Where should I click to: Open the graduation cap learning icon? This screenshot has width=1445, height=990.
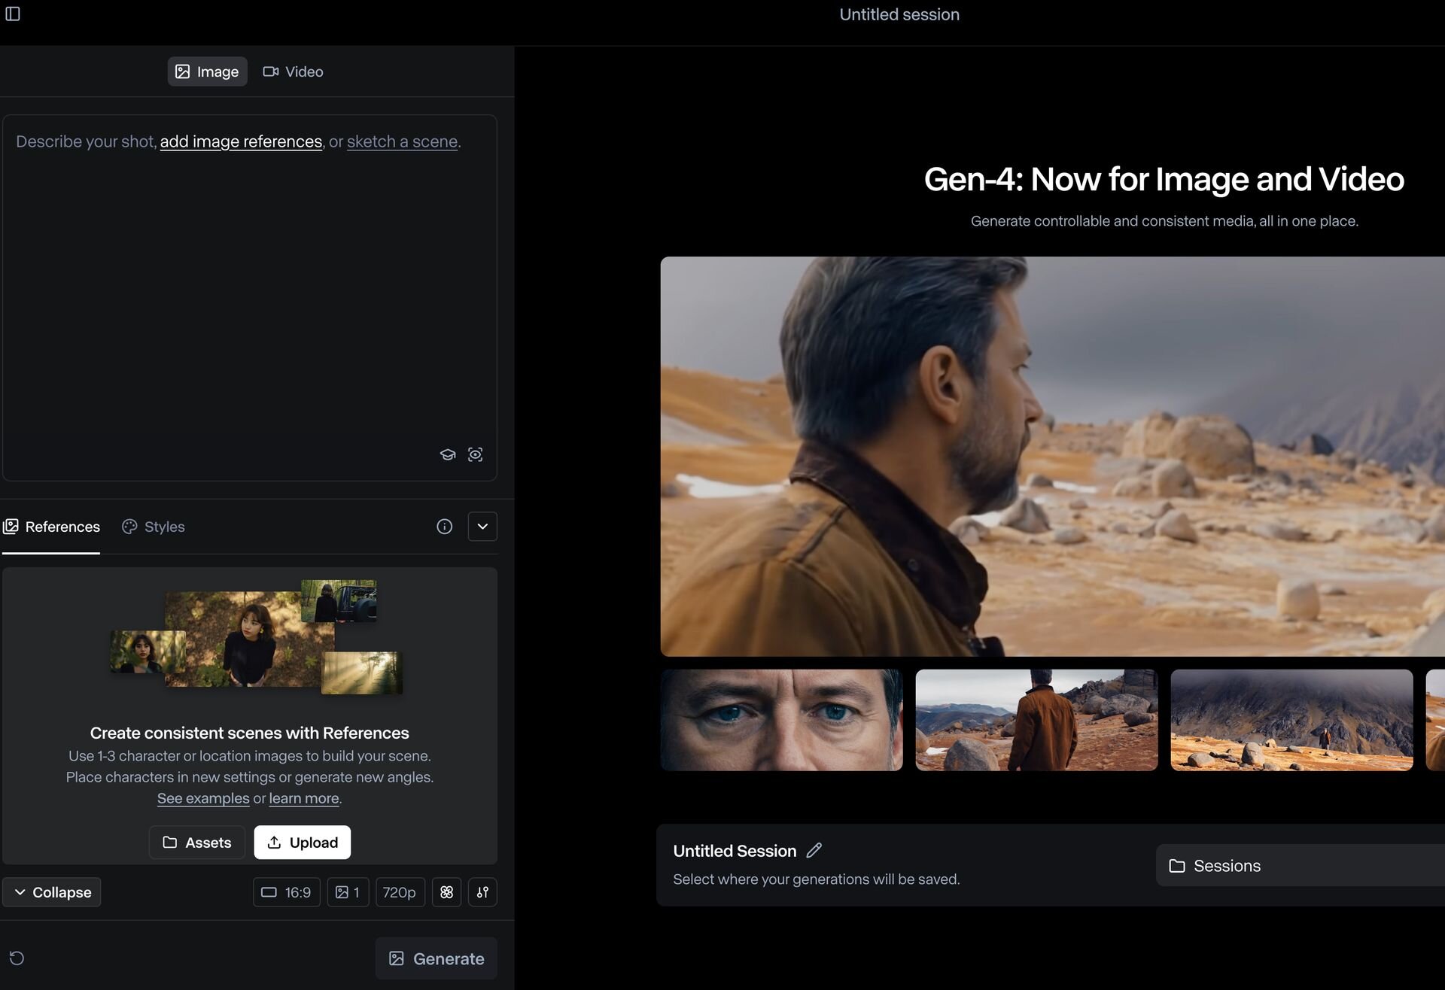(448, 454)
